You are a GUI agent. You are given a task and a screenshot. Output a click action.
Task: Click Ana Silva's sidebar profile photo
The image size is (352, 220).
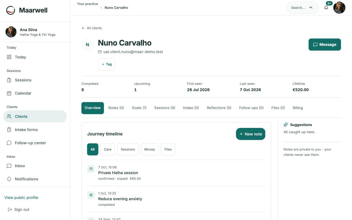click(x=11, y=32)
